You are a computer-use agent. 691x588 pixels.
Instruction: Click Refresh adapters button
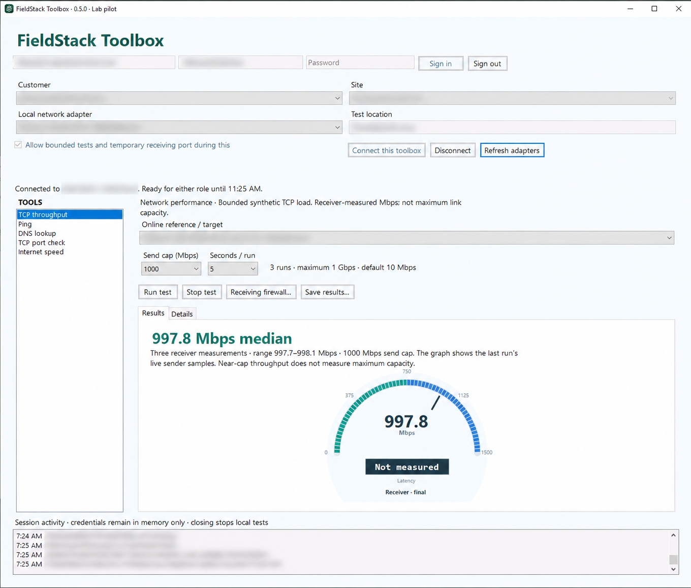click(512, 150)
